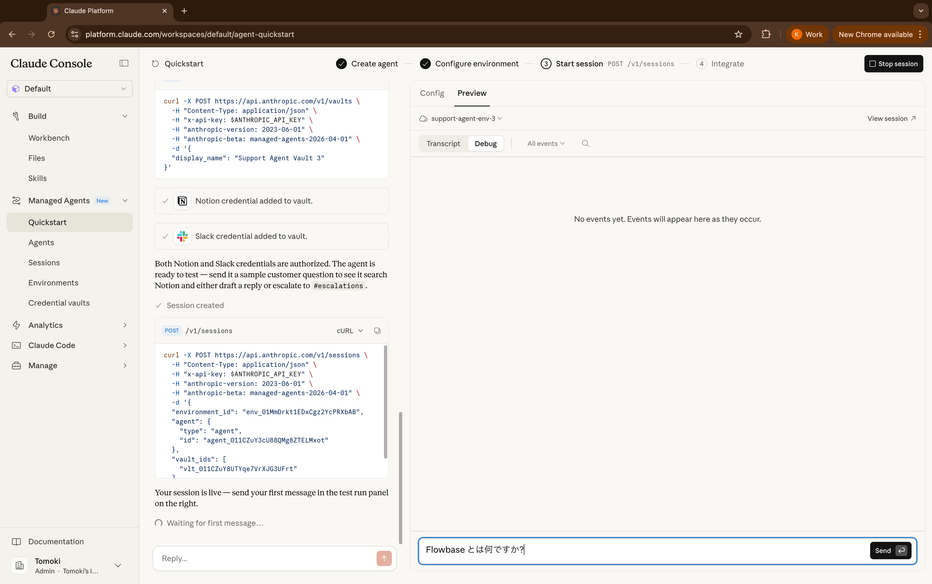Open the Chrome extensions puzzle icon
The image size is (932, 584).
tap(766, 34)
